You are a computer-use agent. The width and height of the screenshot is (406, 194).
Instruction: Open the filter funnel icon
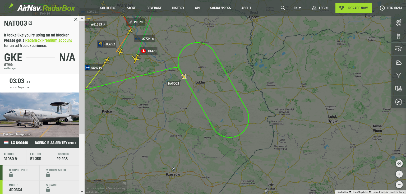[x=399, y=75]
